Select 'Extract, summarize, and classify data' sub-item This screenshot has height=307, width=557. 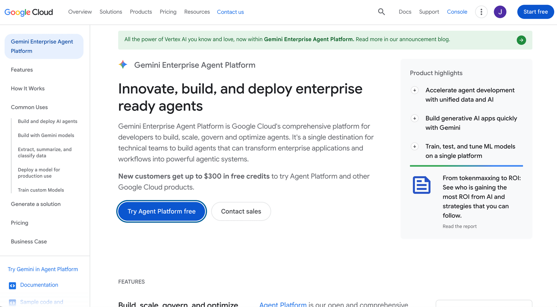tap(45, 152)
